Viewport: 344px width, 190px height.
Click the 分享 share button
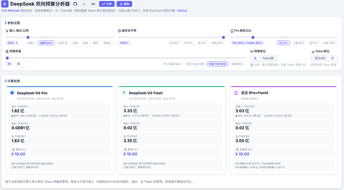(x=107, y=4)
